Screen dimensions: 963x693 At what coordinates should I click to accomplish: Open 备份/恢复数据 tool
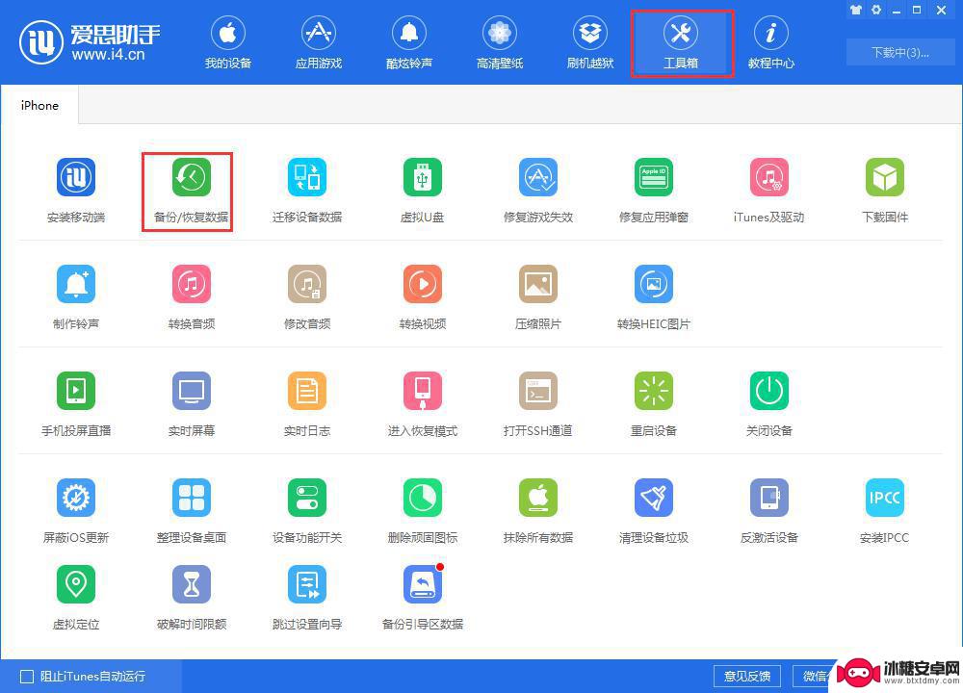click(x=191, y=189)
